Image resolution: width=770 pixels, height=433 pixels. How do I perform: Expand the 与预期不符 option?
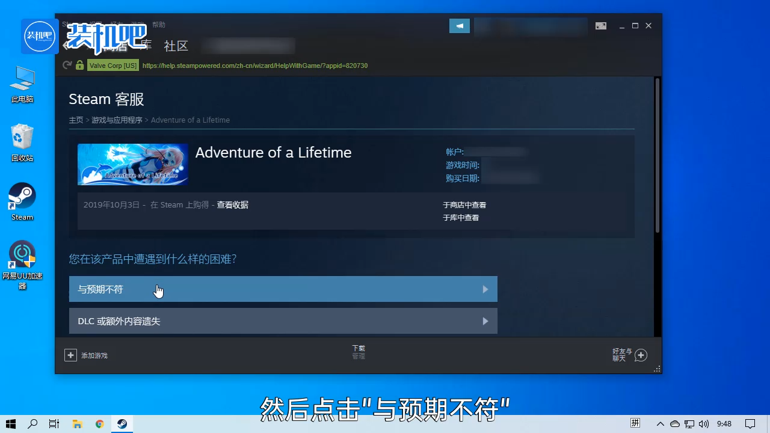(x=283, y=289)
